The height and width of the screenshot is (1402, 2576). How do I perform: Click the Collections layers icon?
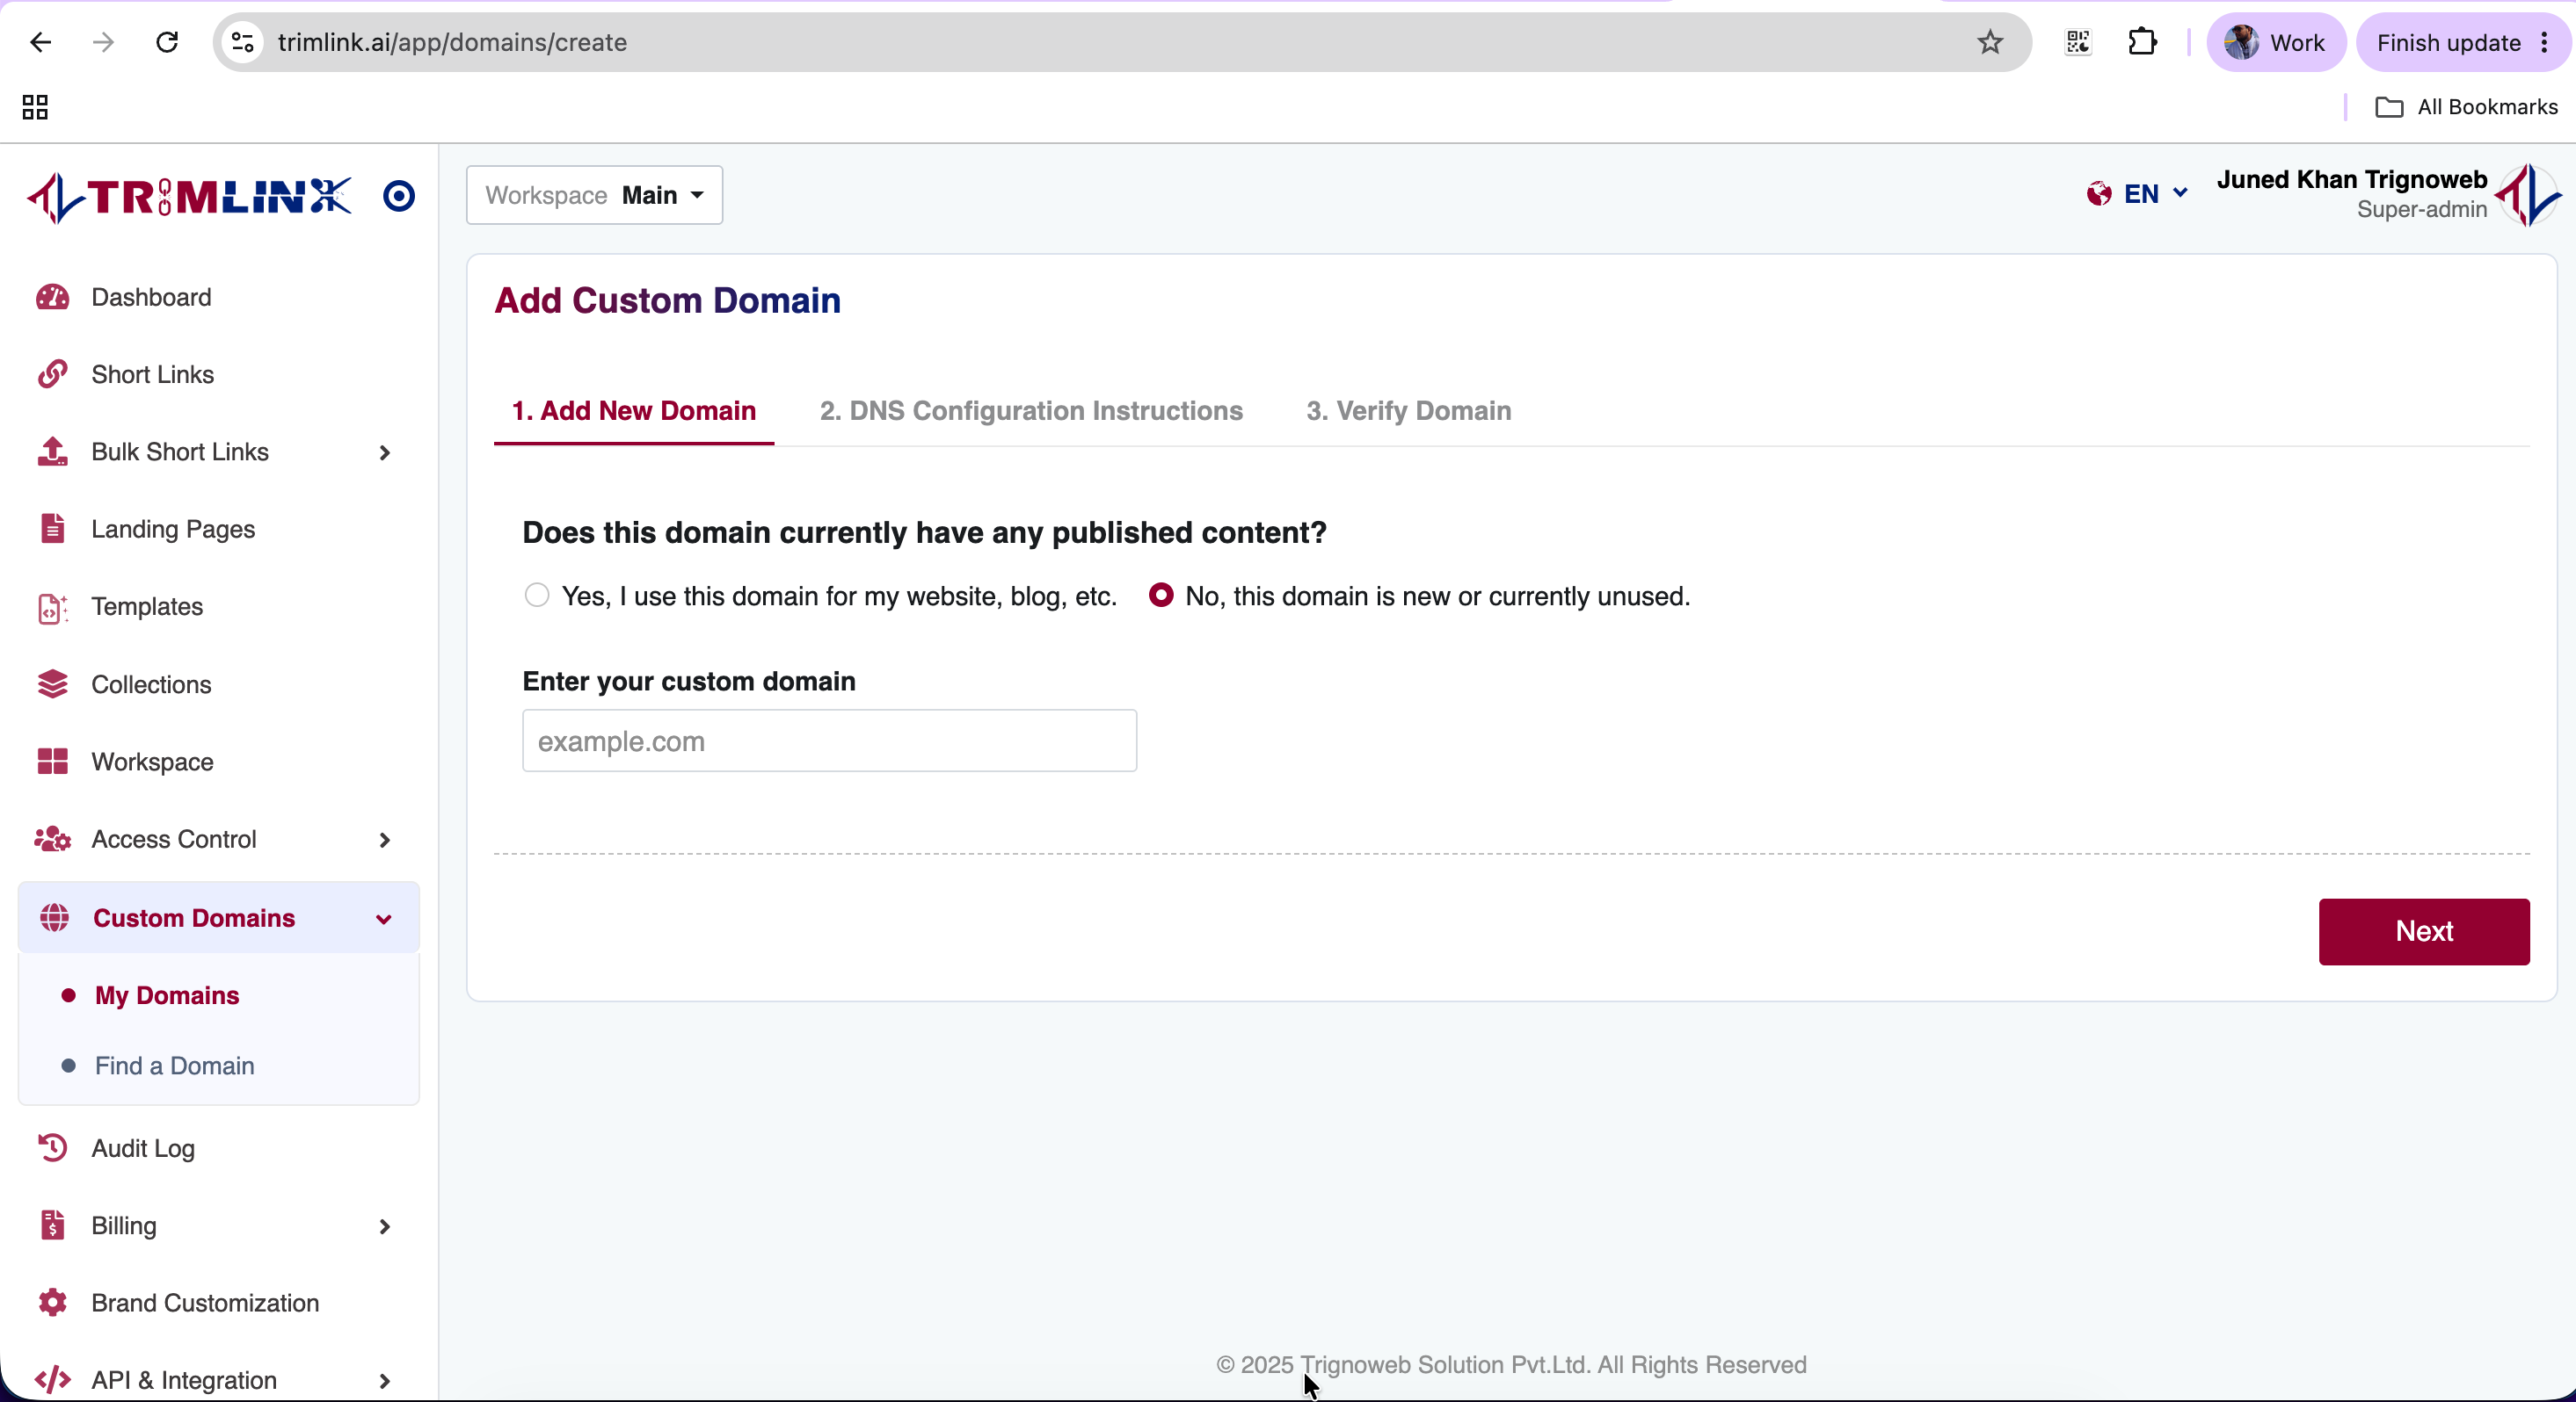[x=52, y=684]
